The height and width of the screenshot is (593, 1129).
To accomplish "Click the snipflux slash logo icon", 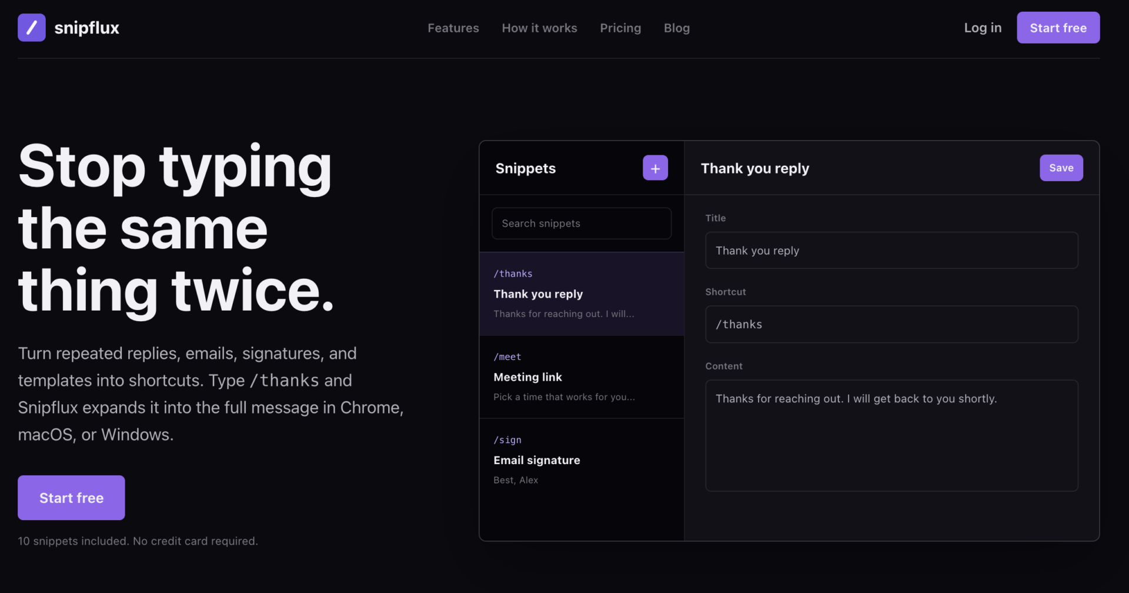I will click(x=32, y=28).
